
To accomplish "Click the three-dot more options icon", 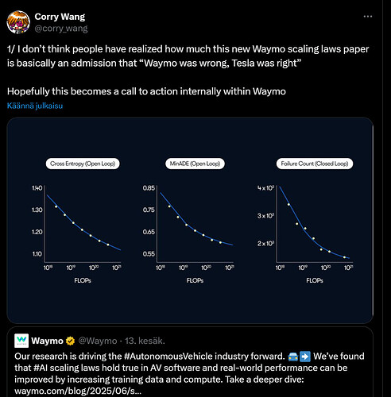I will coord(368,17).
